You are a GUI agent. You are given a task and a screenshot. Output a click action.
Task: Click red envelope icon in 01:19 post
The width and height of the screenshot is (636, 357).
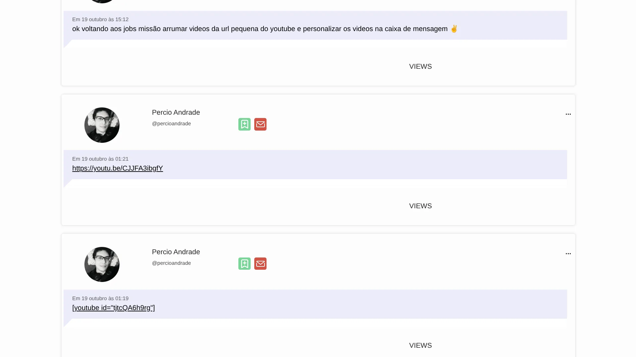coord(260,264)
